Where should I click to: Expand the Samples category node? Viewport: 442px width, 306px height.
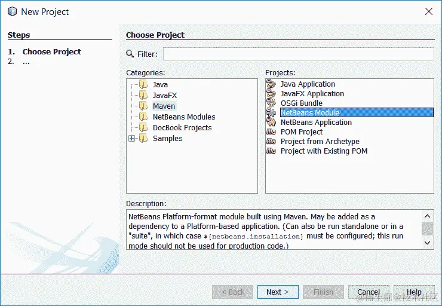[x=131, y=139]
